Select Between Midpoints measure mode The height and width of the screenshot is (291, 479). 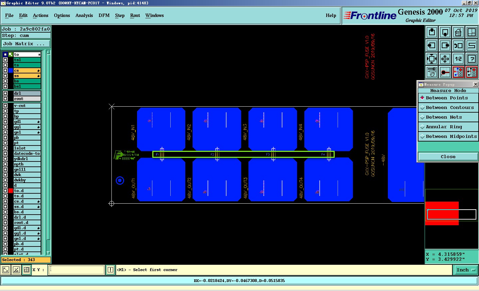tap(448, 137)
